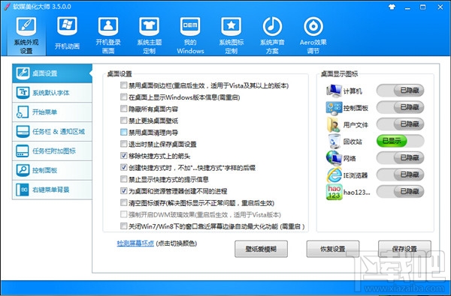451x296 pixels.
Task: Check 清空图标缓存 option
Action: tap(124, 203)
